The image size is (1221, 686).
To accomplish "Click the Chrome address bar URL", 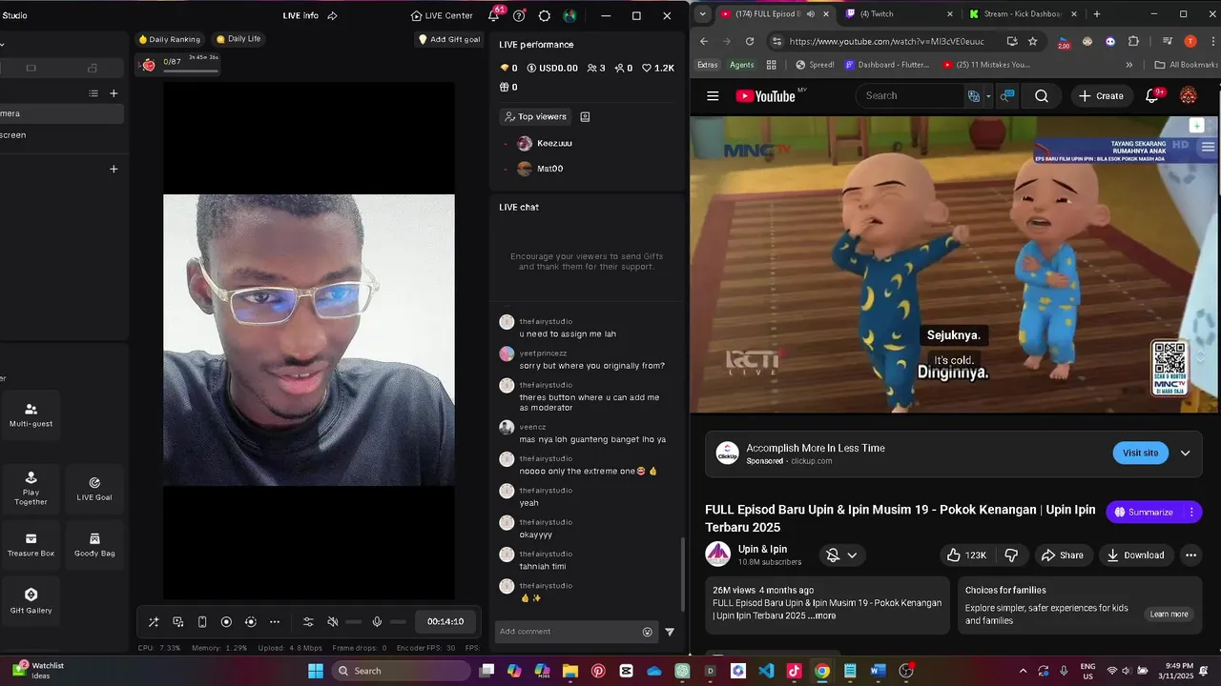I will pos(886,41).
